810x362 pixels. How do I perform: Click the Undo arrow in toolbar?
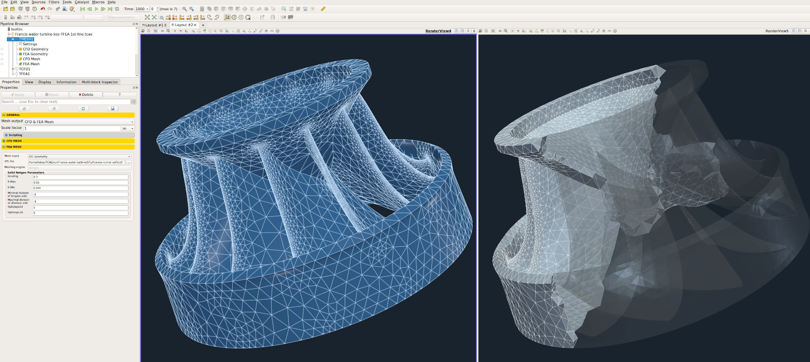click(x=42, y=9)
